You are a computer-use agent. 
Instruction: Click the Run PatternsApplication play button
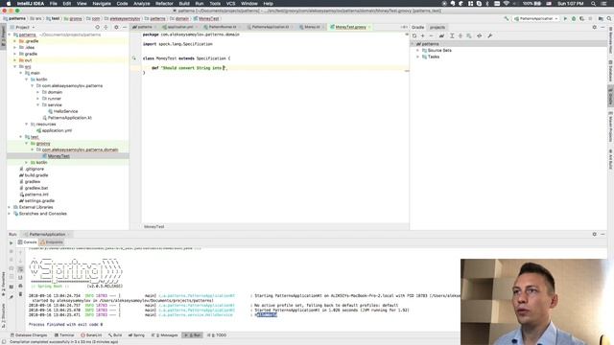pos(565,18)
